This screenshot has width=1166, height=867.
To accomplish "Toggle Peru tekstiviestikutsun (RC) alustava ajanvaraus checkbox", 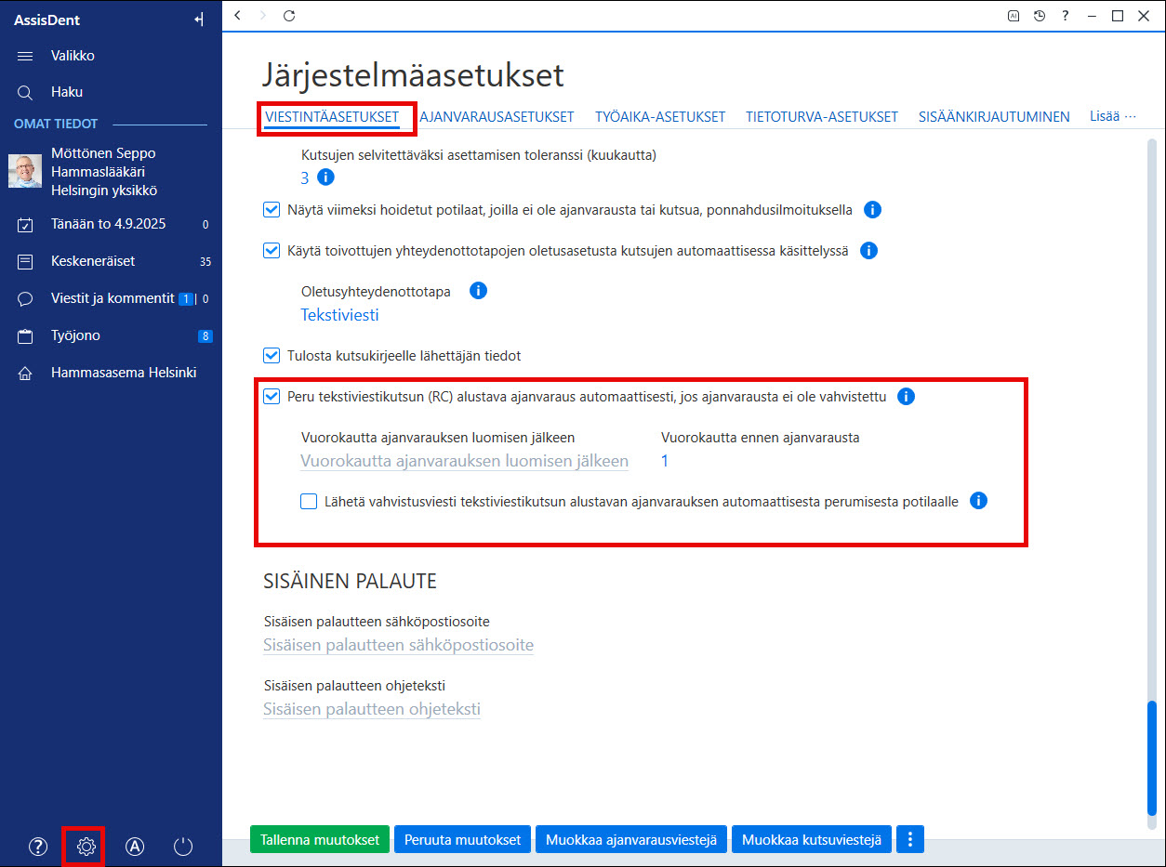I will click(x=272, y=397).
